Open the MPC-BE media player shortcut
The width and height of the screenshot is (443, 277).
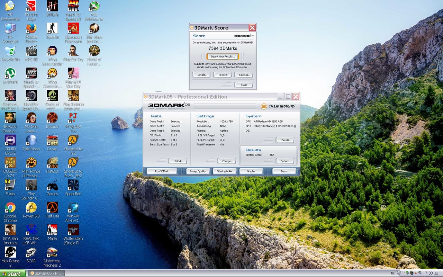(x=31, y=54)
